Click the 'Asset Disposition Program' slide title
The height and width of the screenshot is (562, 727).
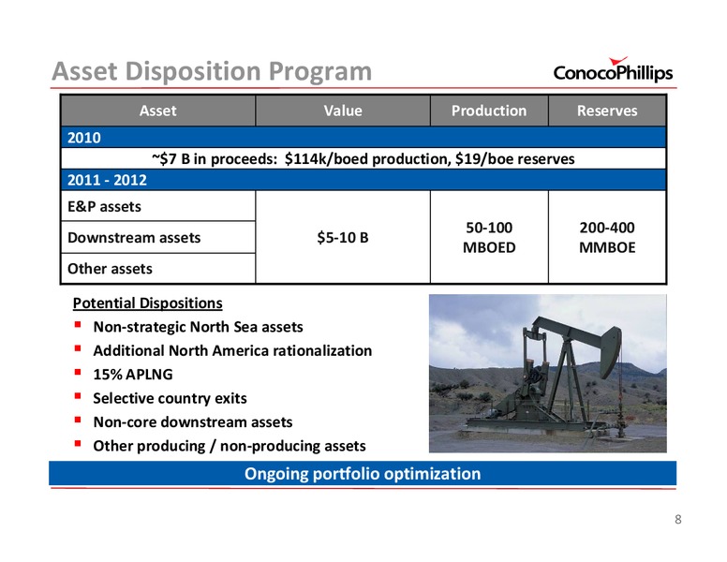[x=212, y=71]
